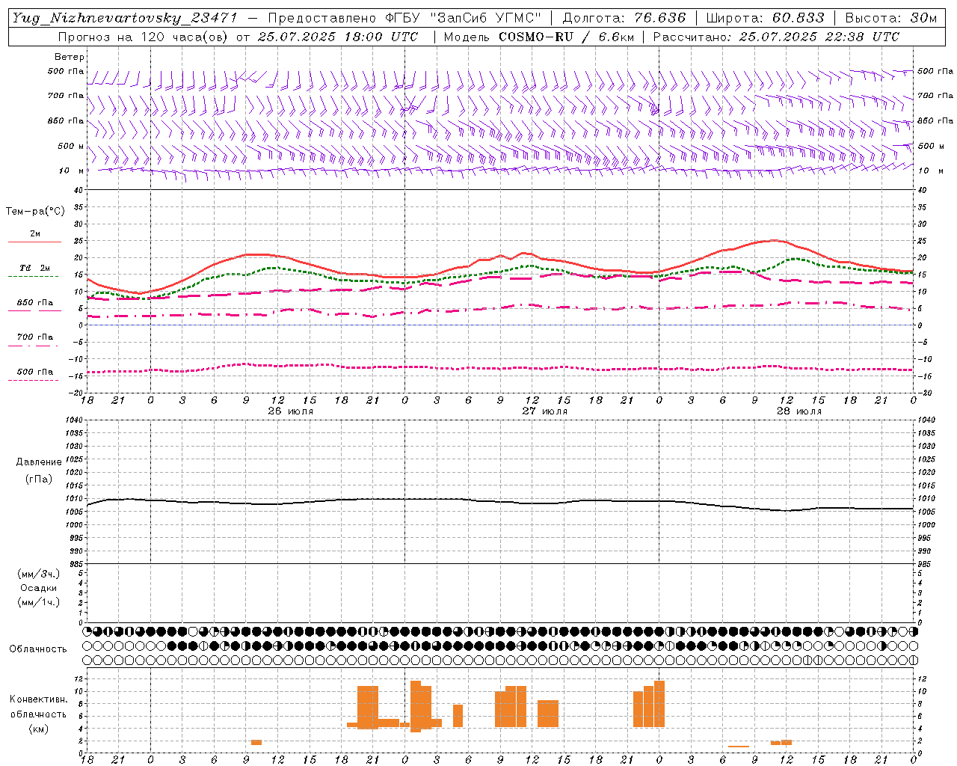Select the elevation field Высота: 30м

(x=890, y=18)
